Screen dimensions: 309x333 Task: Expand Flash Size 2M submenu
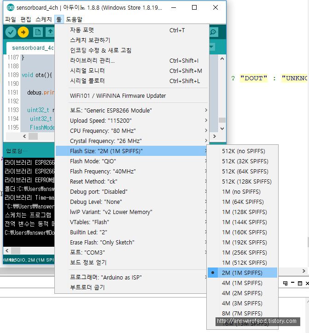(132, 151)
